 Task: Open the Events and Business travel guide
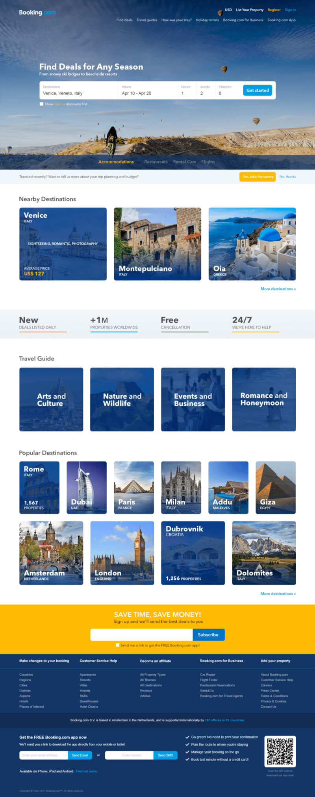(x=193, y=399)
